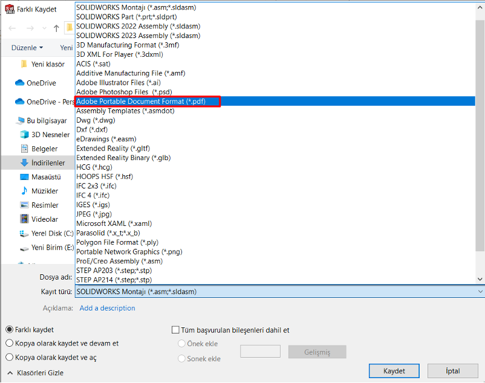Viewport: 485px width, 383px height.
Task: Select Portable Network Graphics (*.png)
Action: [x=275, y=252]
